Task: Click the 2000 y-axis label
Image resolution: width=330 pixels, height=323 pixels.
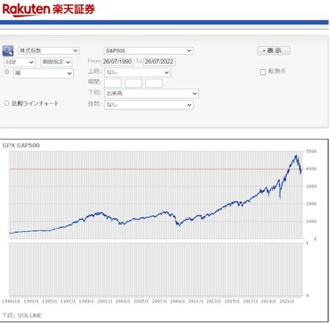Action: pyautogui.click(x=312, y=204)
